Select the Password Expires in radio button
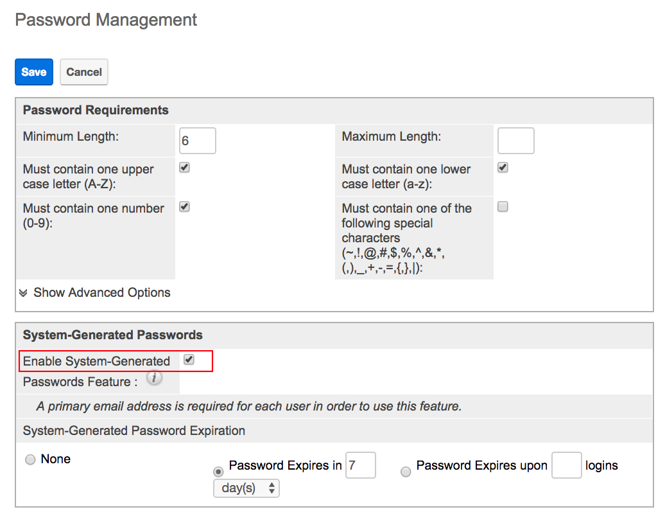 pos(218,472)
